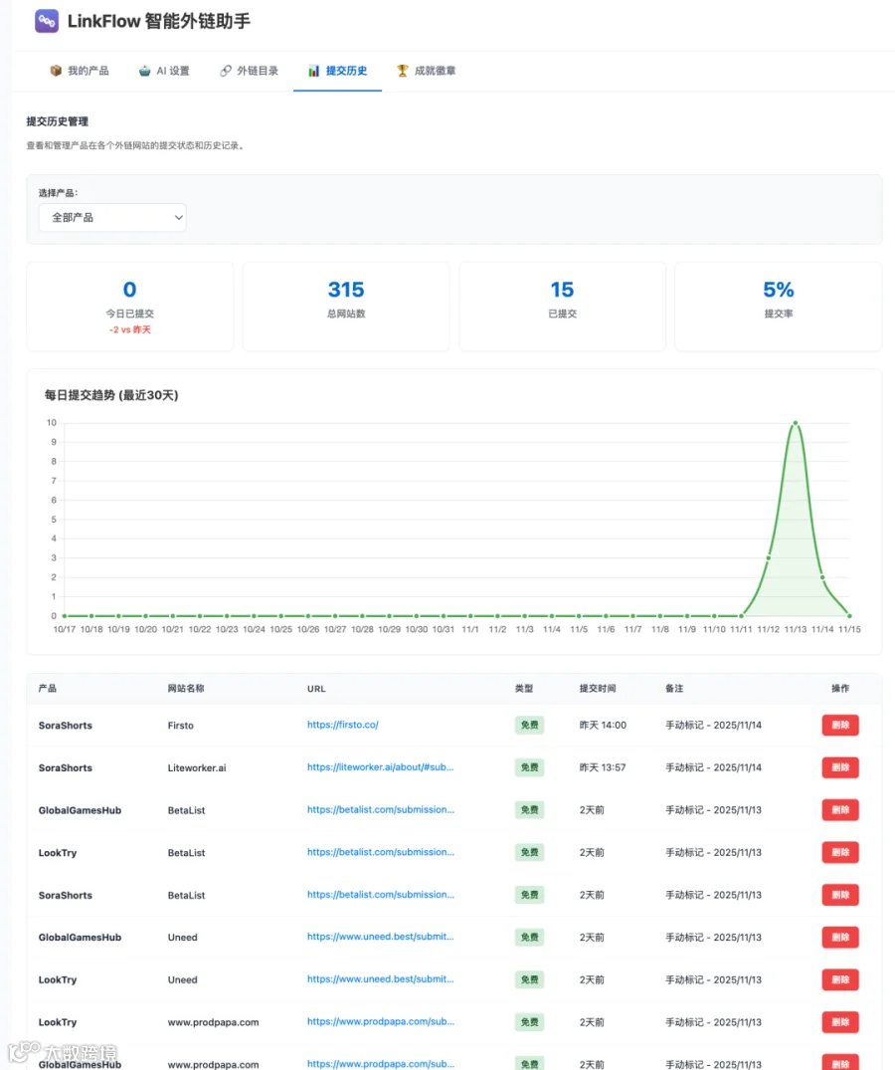Click the 提交率 card showing 5%
This screenshot has height=1070, width=895.
point(779,308)
